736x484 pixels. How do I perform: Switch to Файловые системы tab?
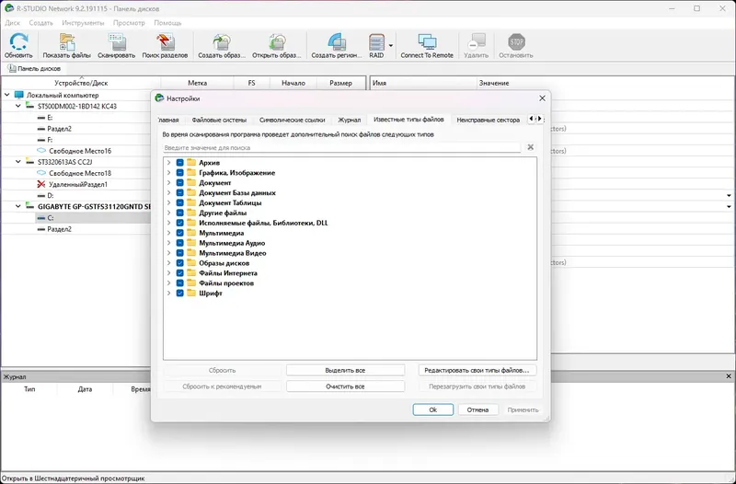coord(219,120)
